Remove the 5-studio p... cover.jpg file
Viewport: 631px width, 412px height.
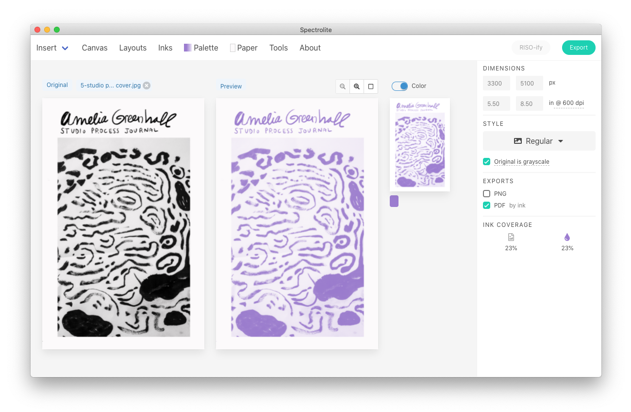147,86
